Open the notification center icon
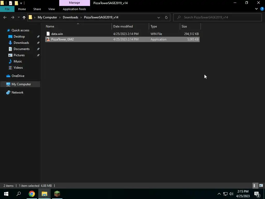 coord(257,194)
